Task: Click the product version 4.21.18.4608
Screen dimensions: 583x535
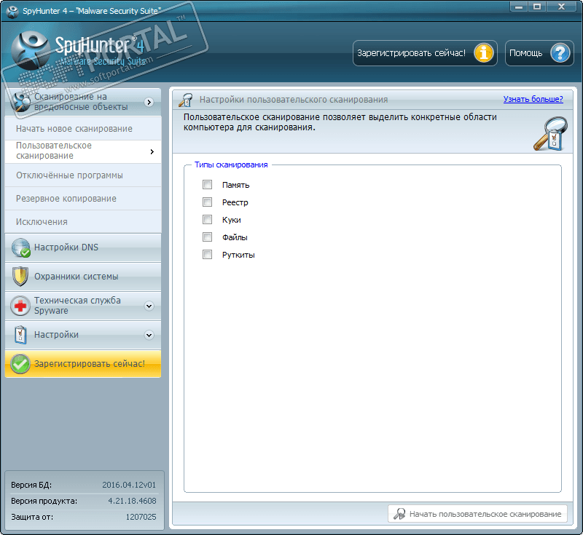Action: (x=132, y=501)
